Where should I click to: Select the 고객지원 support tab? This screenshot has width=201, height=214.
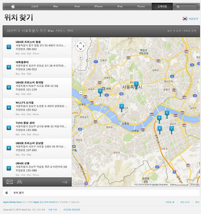tap(162, 6)
